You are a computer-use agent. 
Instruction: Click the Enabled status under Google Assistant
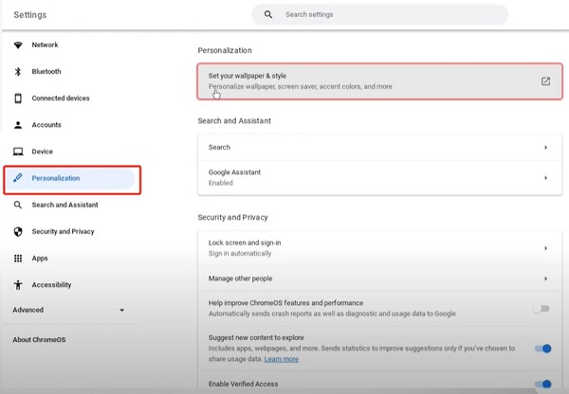221,183
